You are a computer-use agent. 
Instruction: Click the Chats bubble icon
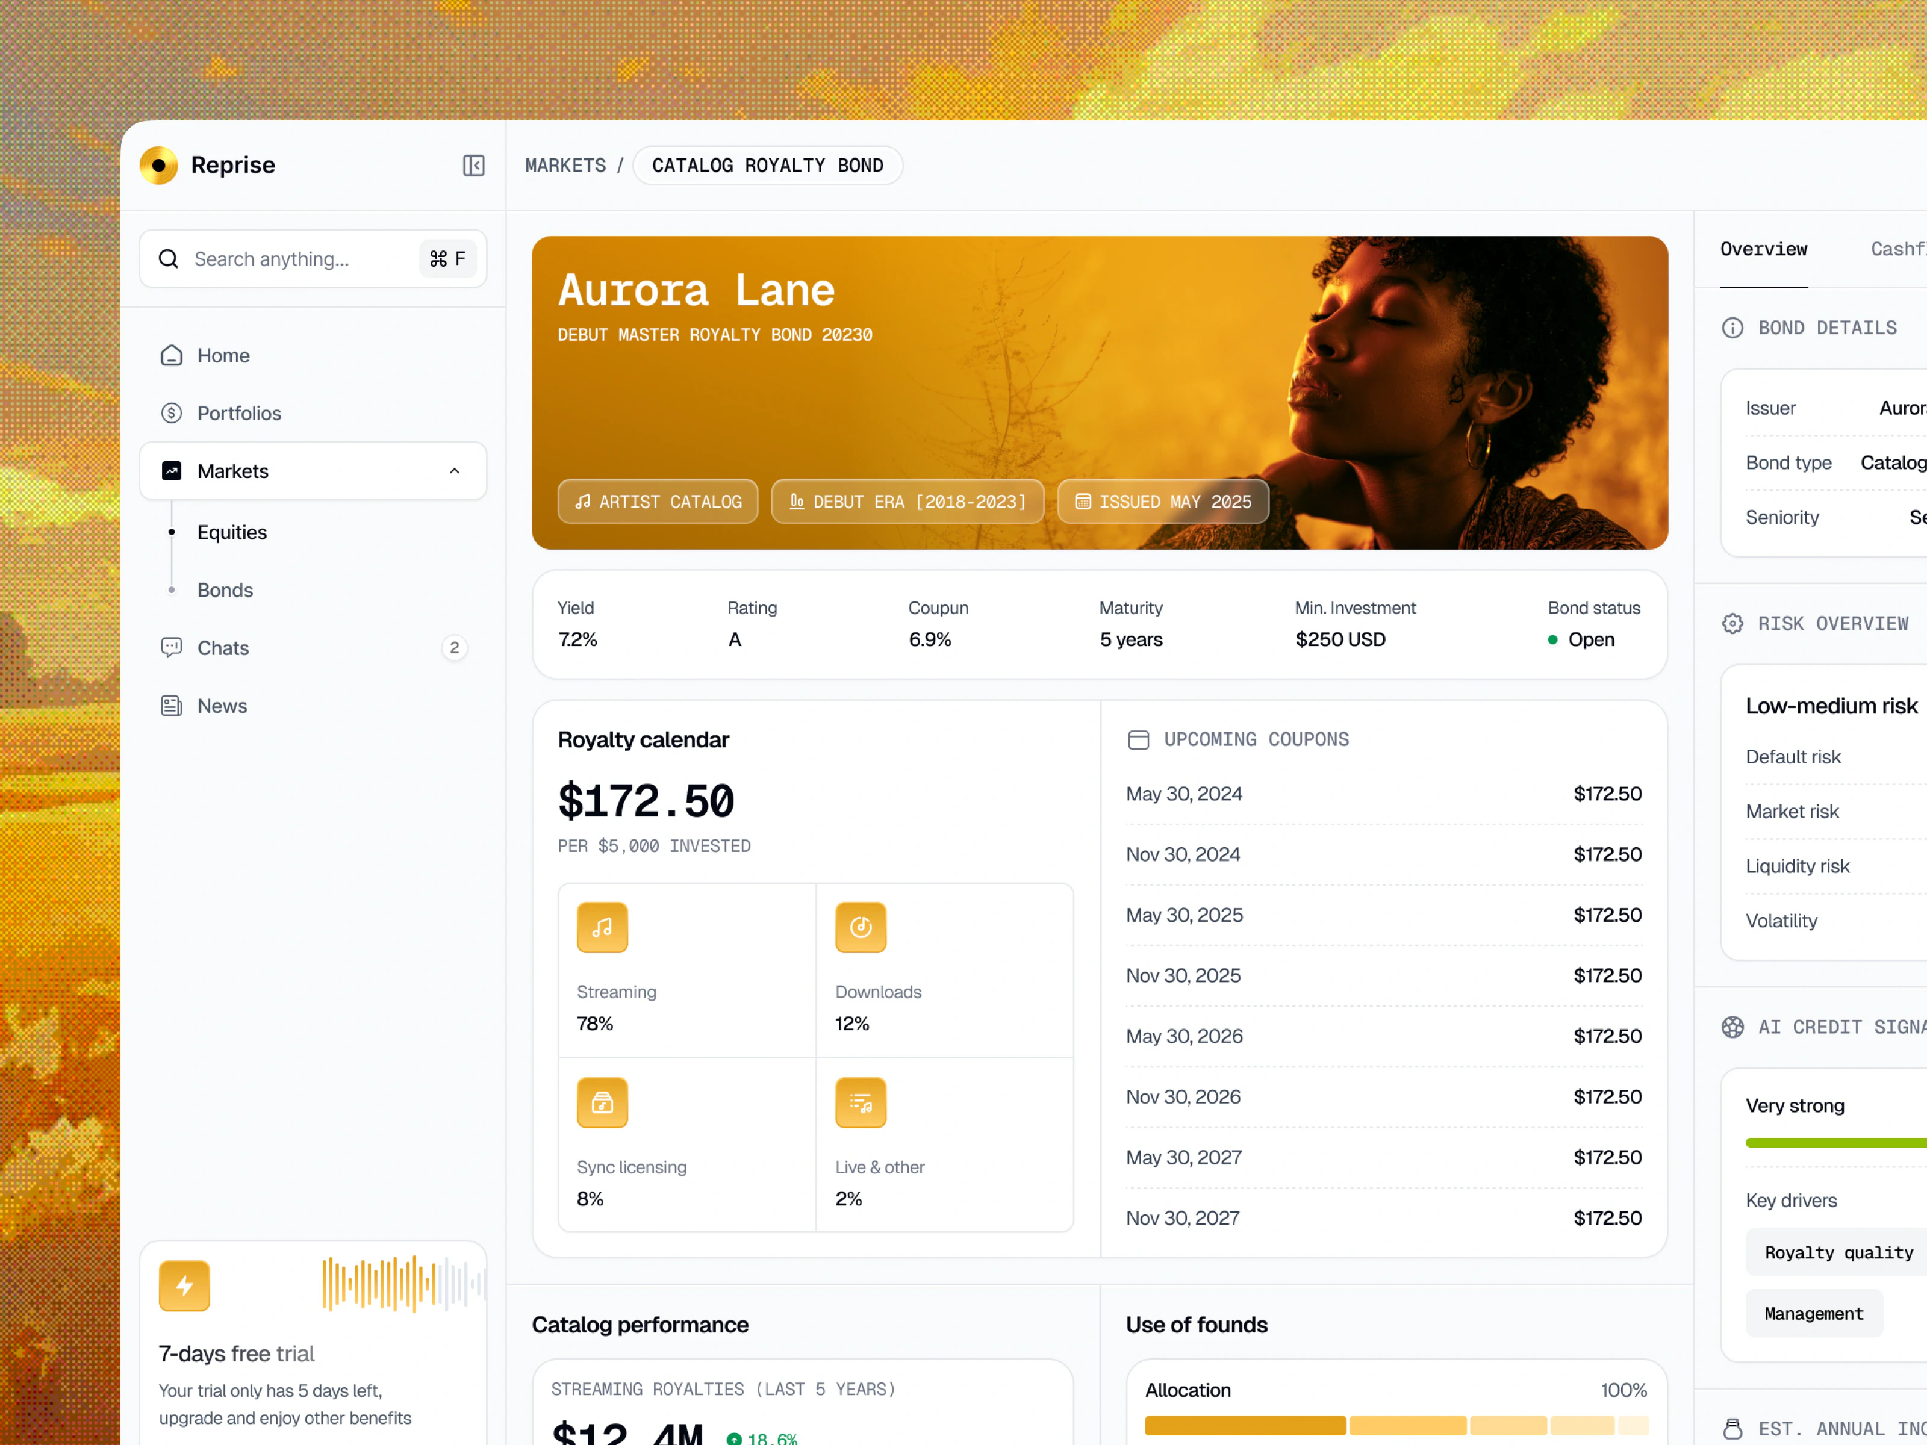[172, 647]
